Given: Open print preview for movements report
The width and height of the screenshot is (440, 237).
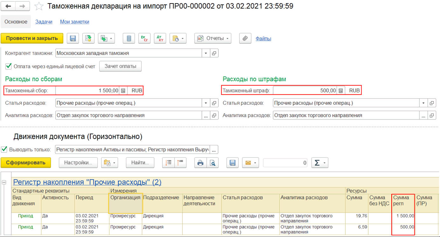Looking at the screenshot, I should pyautogui.click(x=212, y=163).
